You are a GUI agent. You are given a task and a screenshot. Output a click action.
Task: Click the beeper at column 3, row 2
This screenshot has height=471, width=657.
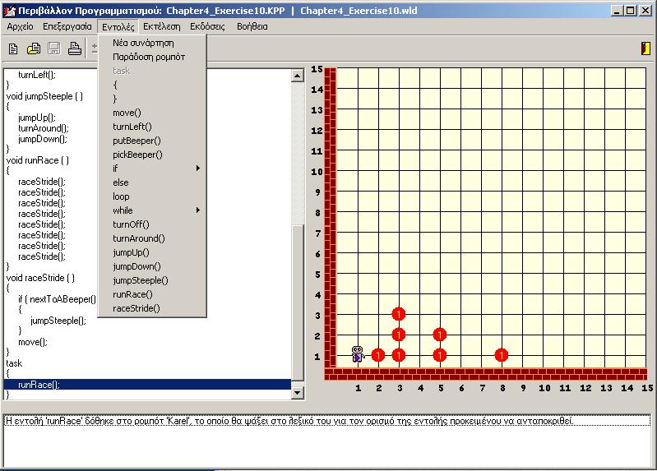(x=399, y=335)
